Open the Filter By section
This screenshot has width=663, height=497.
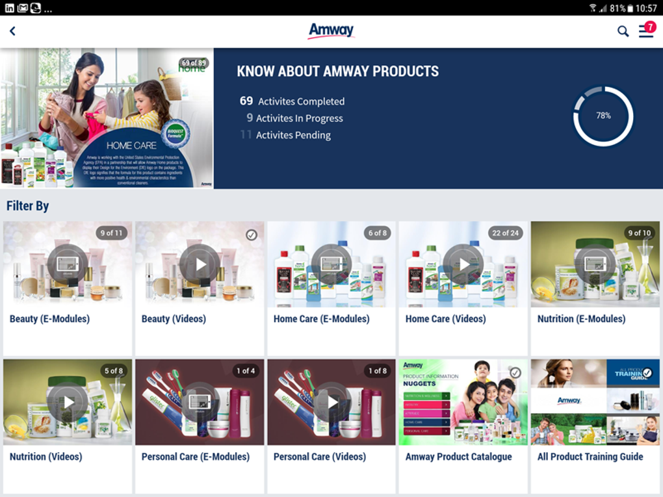(27, 205)
